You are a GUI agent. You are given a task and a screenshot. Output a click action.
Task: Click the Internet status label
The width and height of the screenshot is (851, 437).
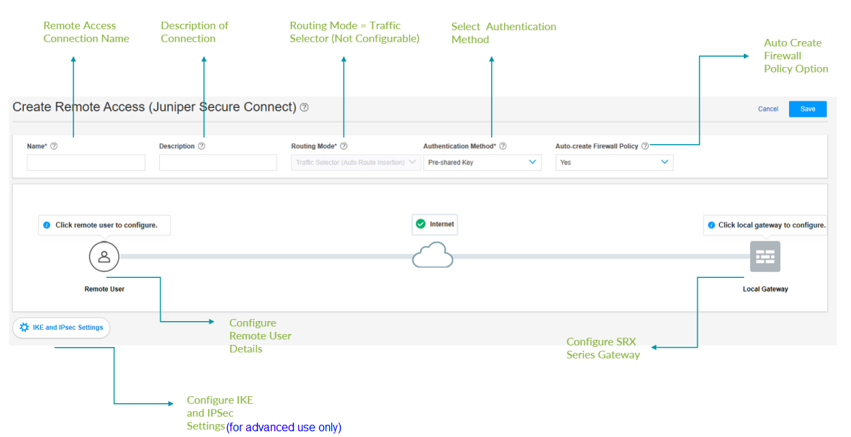click(x=442, y=224)
